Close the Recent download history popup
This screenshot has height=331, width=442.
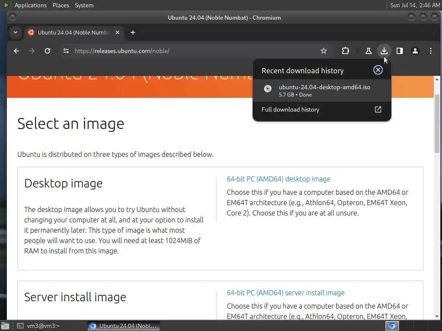tap(378, 70)
